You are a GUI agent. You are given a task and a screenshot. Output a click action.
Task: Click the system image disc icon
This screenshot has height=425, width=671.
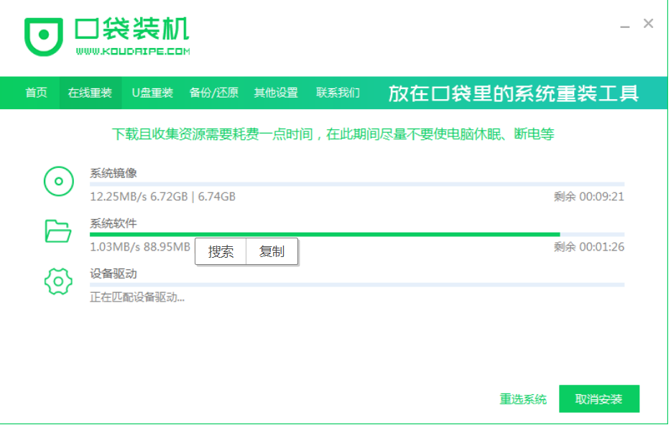pos(59,181)
